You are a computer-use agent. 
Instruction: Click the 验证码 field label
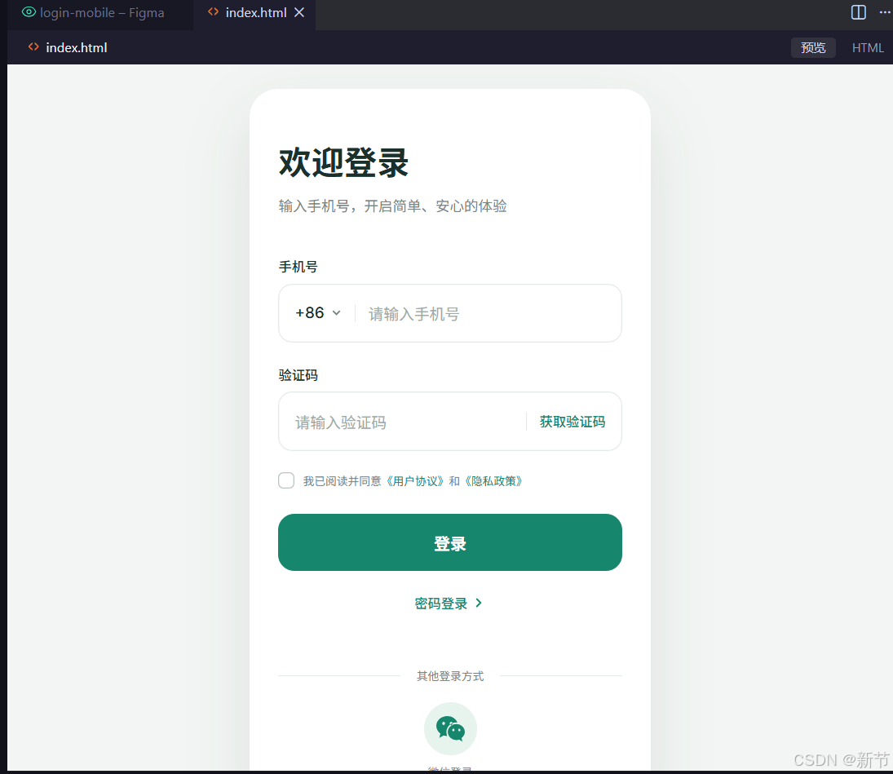point(298,374)
